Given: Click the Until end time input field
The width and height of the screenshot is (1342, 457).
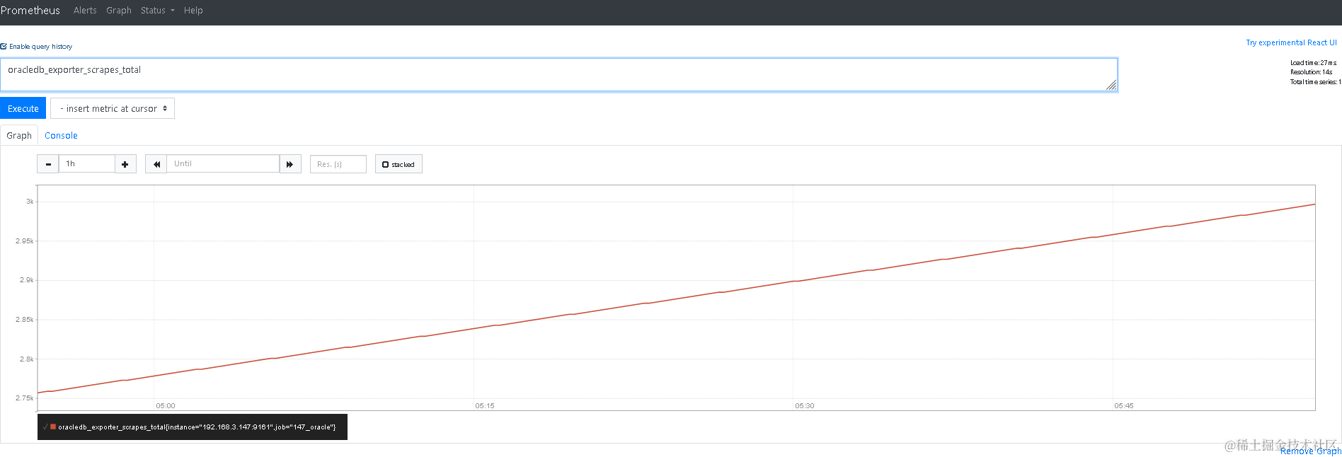Looking at the screenshot, I should click(x=223, y=164).
